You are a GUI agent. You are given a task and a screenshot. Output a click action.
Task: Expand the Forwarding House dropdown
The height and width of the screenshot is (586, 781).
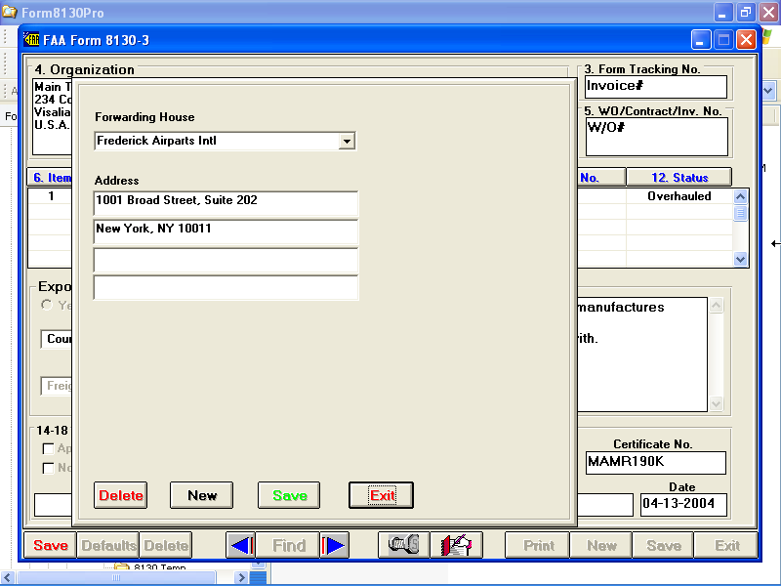(346, 142)
